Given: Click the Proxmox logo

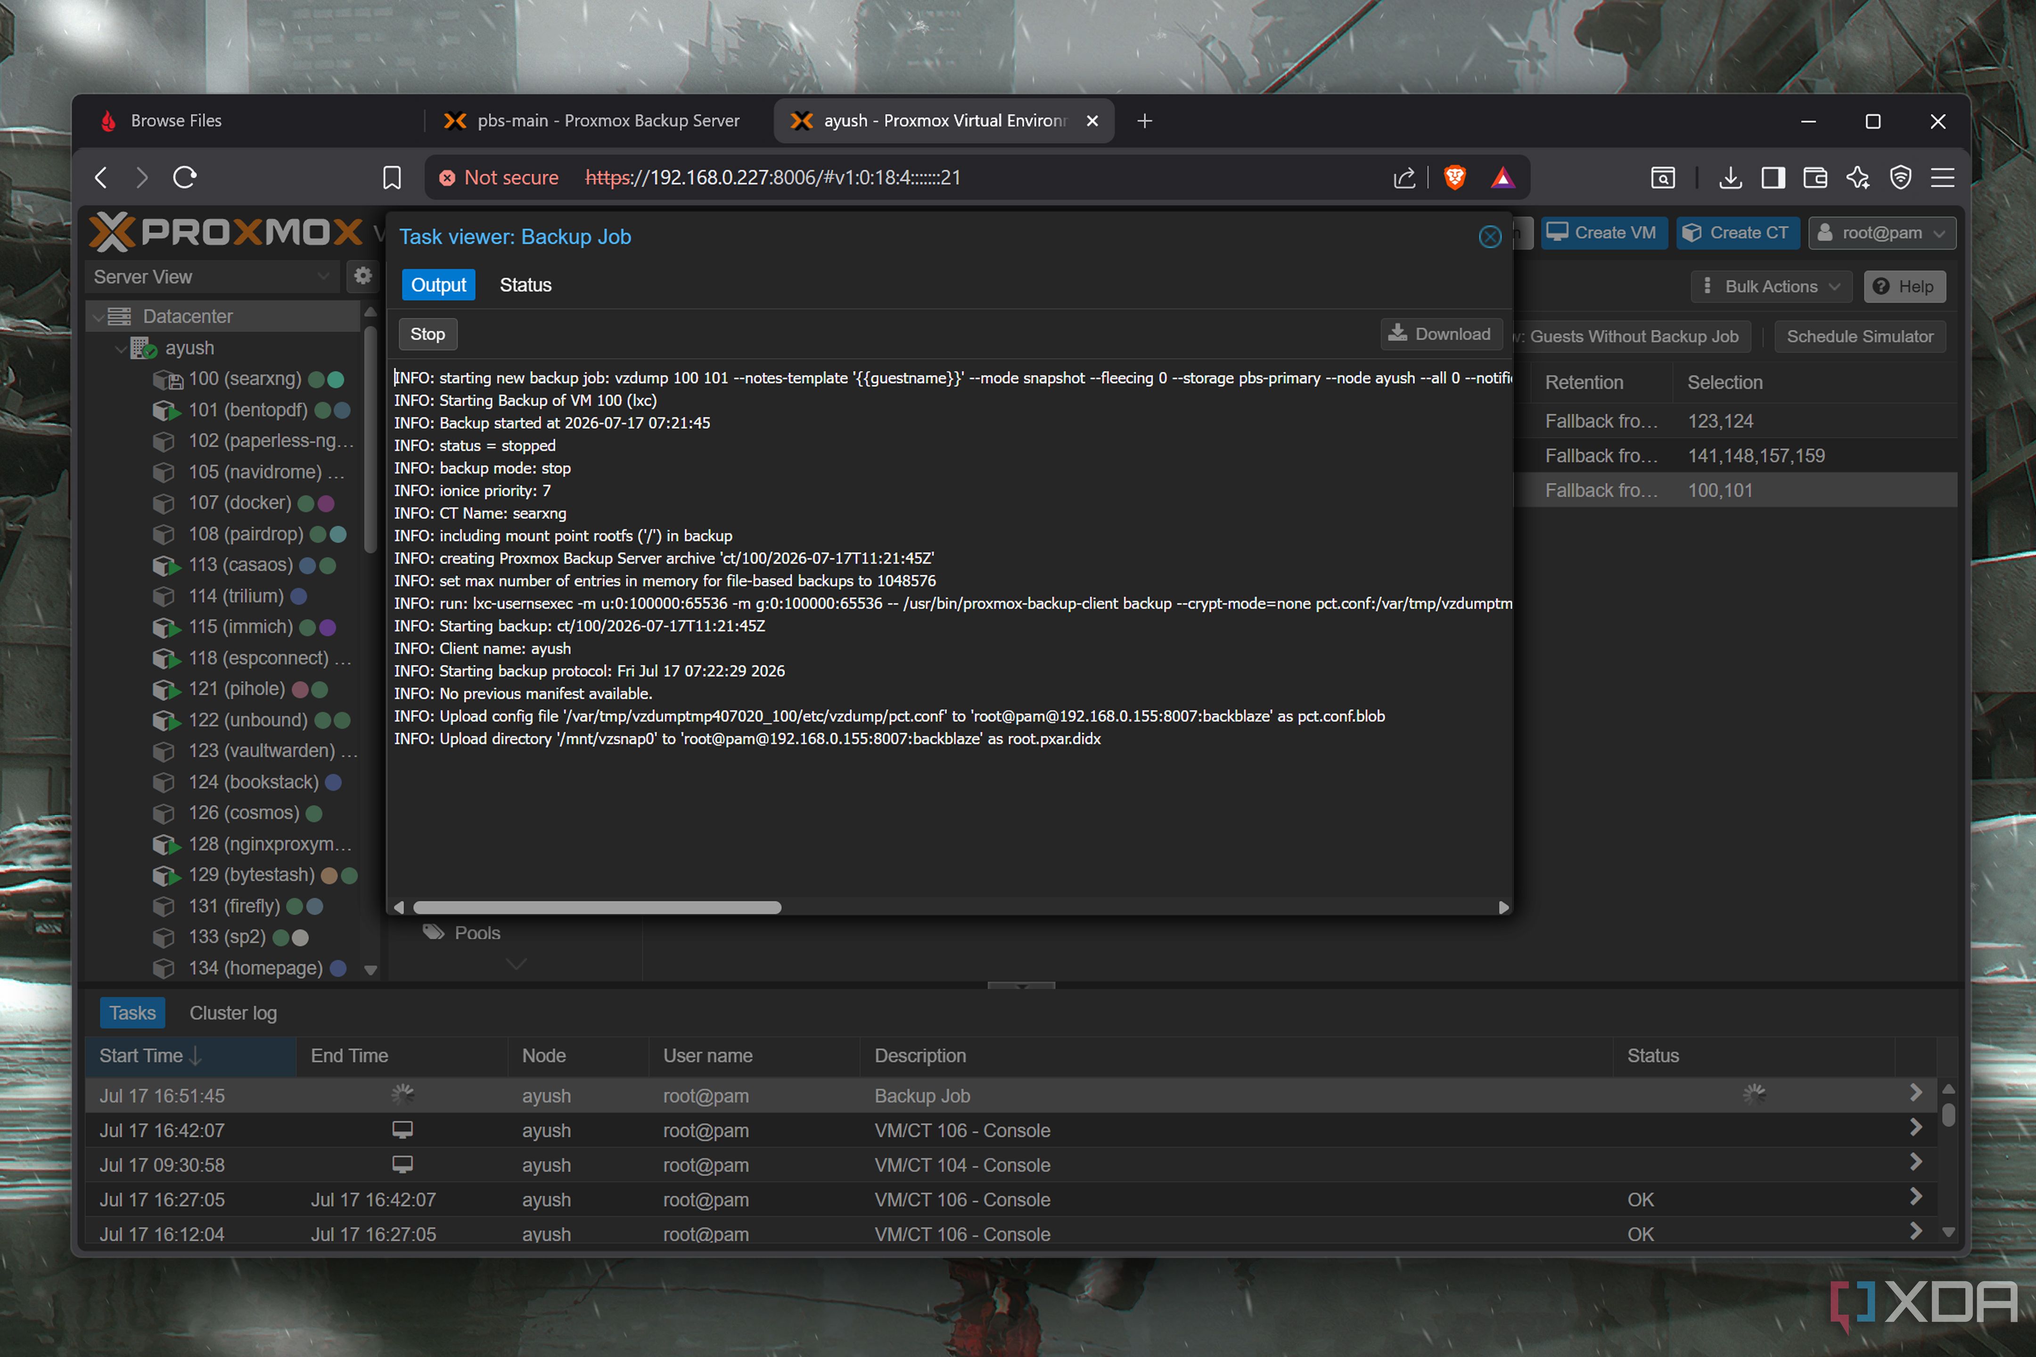Looking at the screenshot, I should click(x=225, y=232).
